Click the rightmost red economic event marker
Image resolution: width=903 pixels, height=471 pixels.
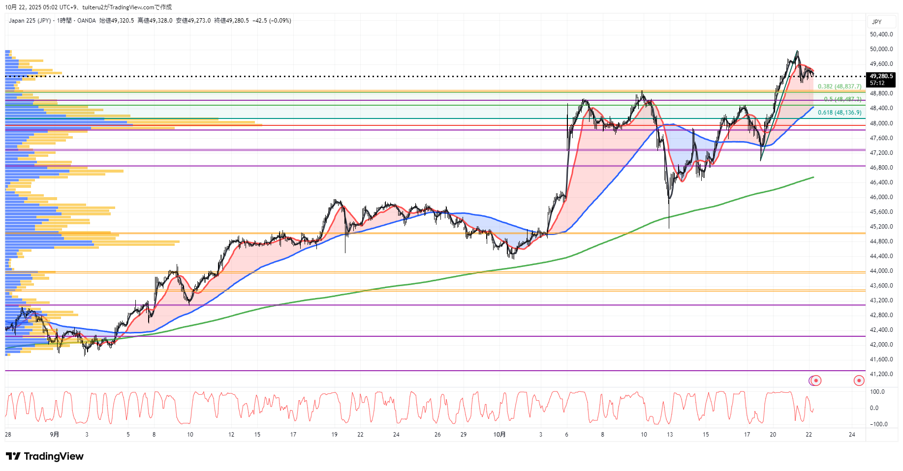click(859, 381)
